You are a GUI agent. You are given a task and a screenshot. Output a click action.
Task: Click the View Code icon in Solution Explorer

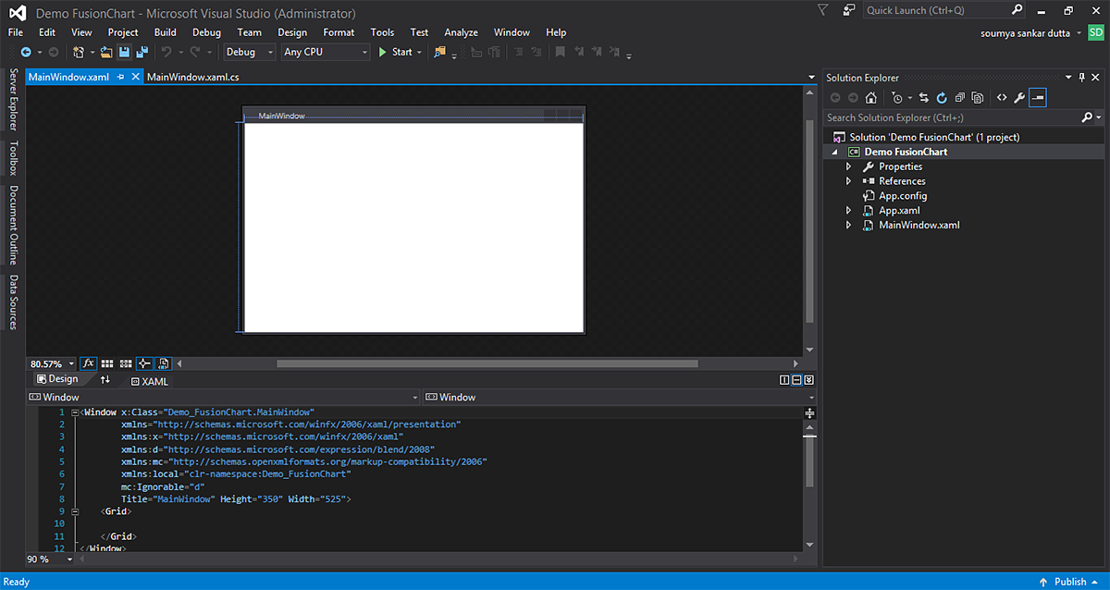pos(1001,97)
